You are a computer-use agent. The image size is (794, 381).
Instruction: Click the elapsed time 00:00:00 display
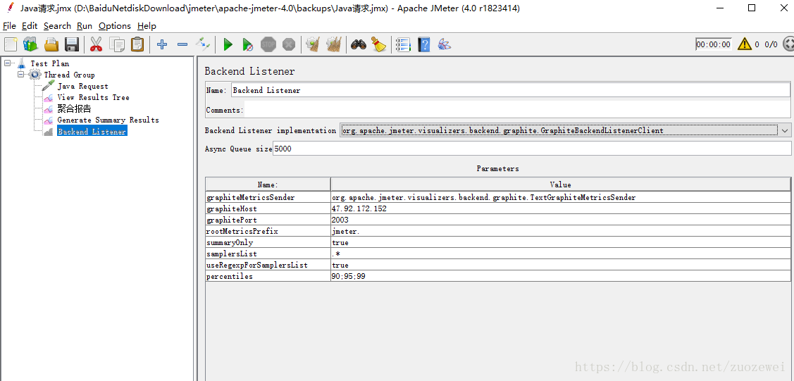[714, 44]
